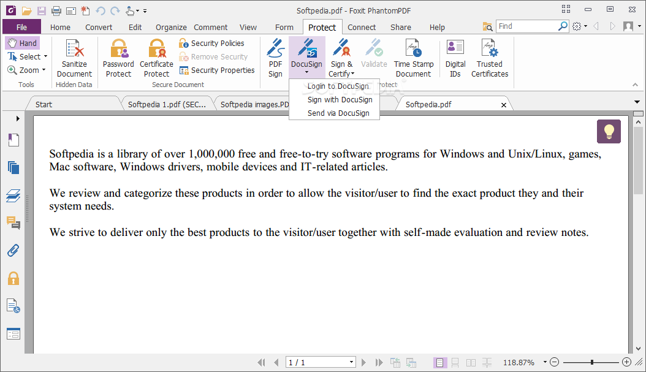
Task: Adjust the zoom slider handle
Action: 592,362
